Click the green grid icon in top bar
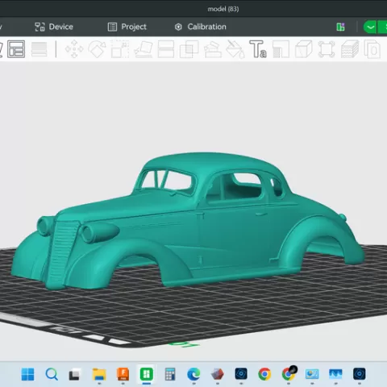The height and width of the screenshot is (387, 387). (340, 27)
